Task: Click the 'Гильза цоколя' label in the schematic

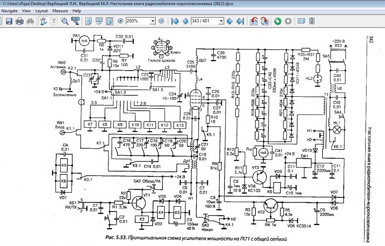Action: 161,60
